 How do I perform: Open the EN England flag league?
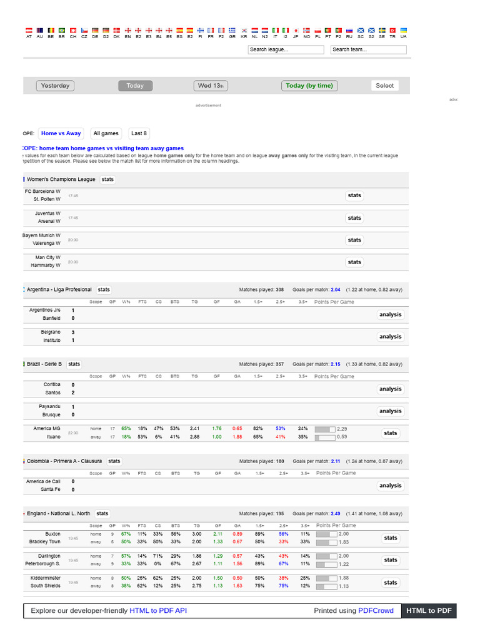point(127,31)
